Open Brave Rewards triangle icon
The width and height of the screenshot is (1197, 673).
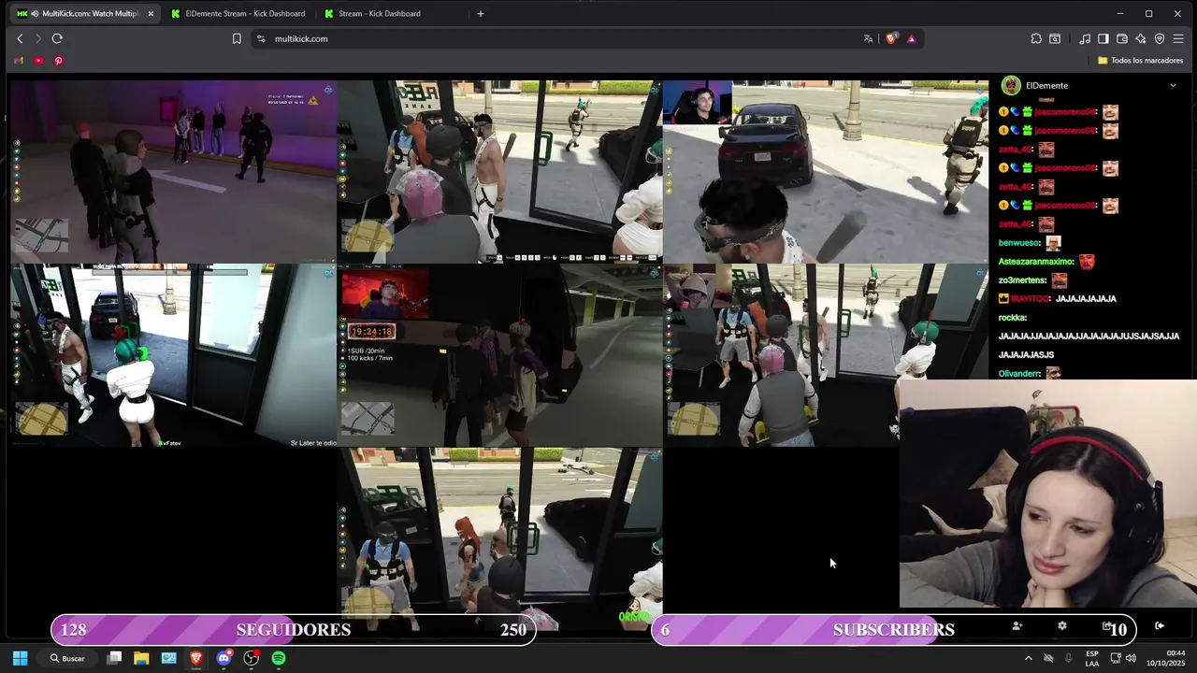pos(911,38)
